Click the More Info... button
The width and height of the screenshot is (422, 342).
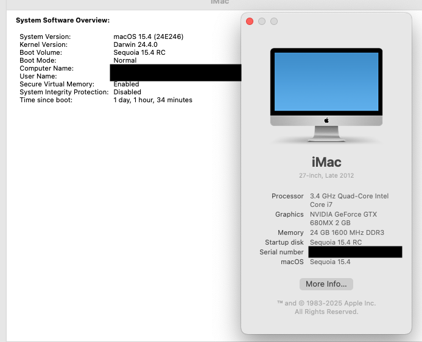326,284
